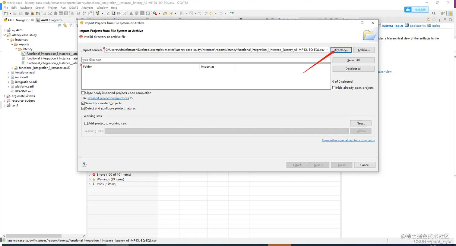Click the navigator scrollbar right arrow
456x246 pixels.
tap(84, 236)
